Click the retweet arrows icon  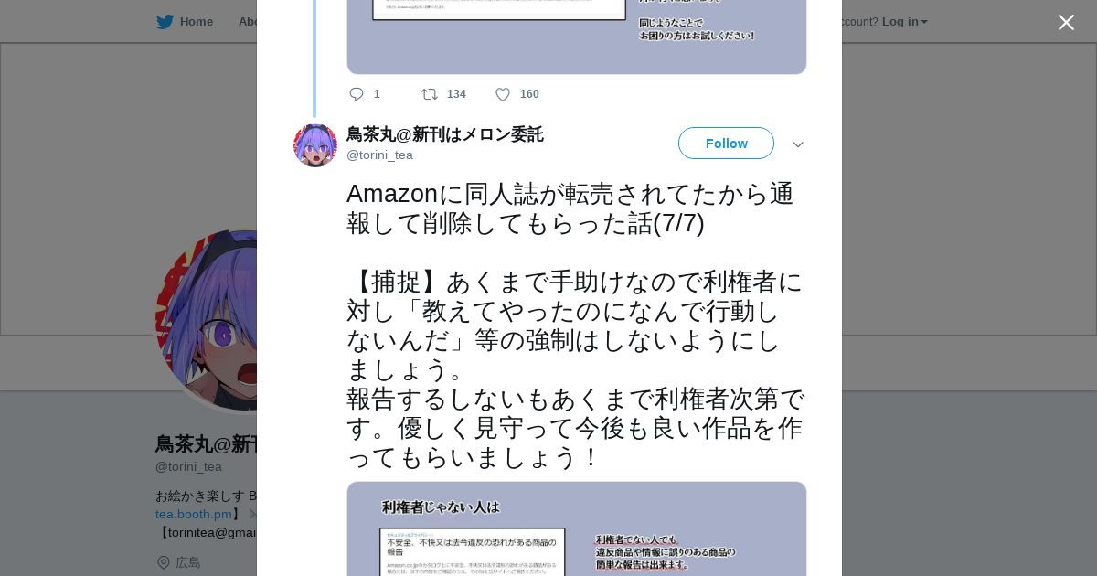429,94
